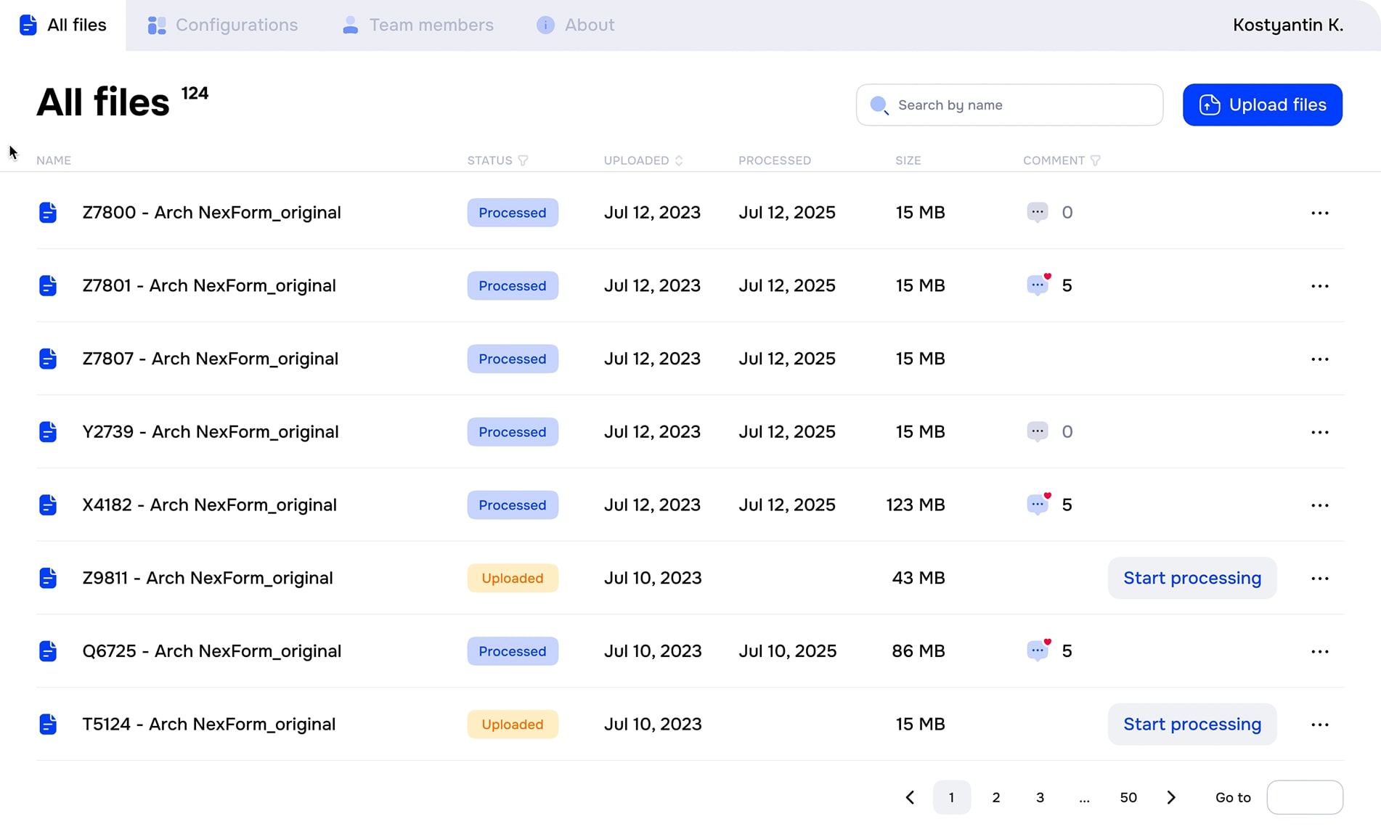The height and width of the screenshot is (832, 1381).
Task: Open the Status column filter
Action: 523,160
